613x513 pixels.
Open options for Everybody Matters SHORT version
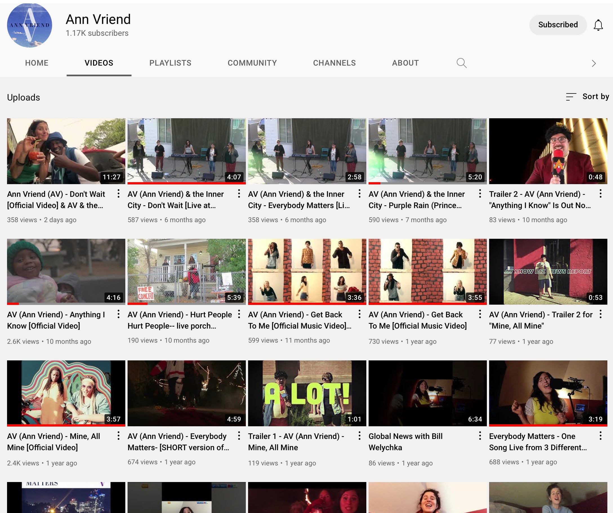239,436
